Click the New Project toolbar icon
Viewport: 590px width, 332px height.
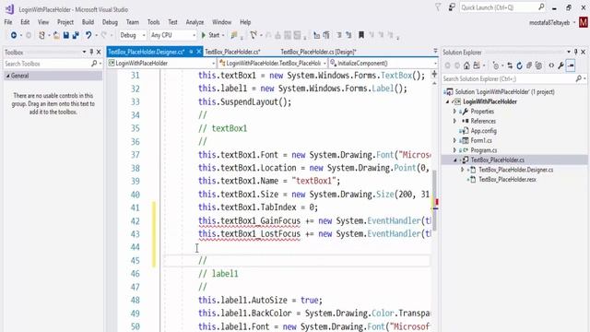point(41,35)
